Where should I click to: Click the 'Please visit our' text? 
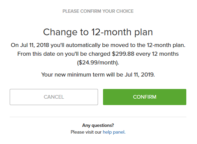tap(86, 132)
